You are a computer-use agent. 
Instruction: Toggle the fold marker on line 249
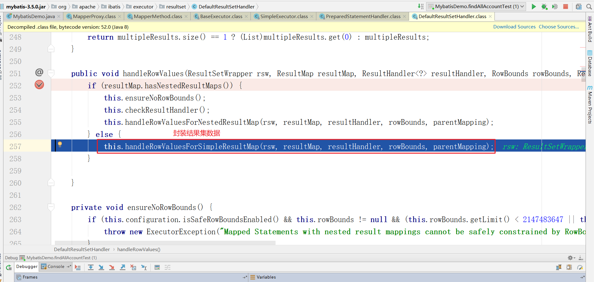tap(51, 49)
